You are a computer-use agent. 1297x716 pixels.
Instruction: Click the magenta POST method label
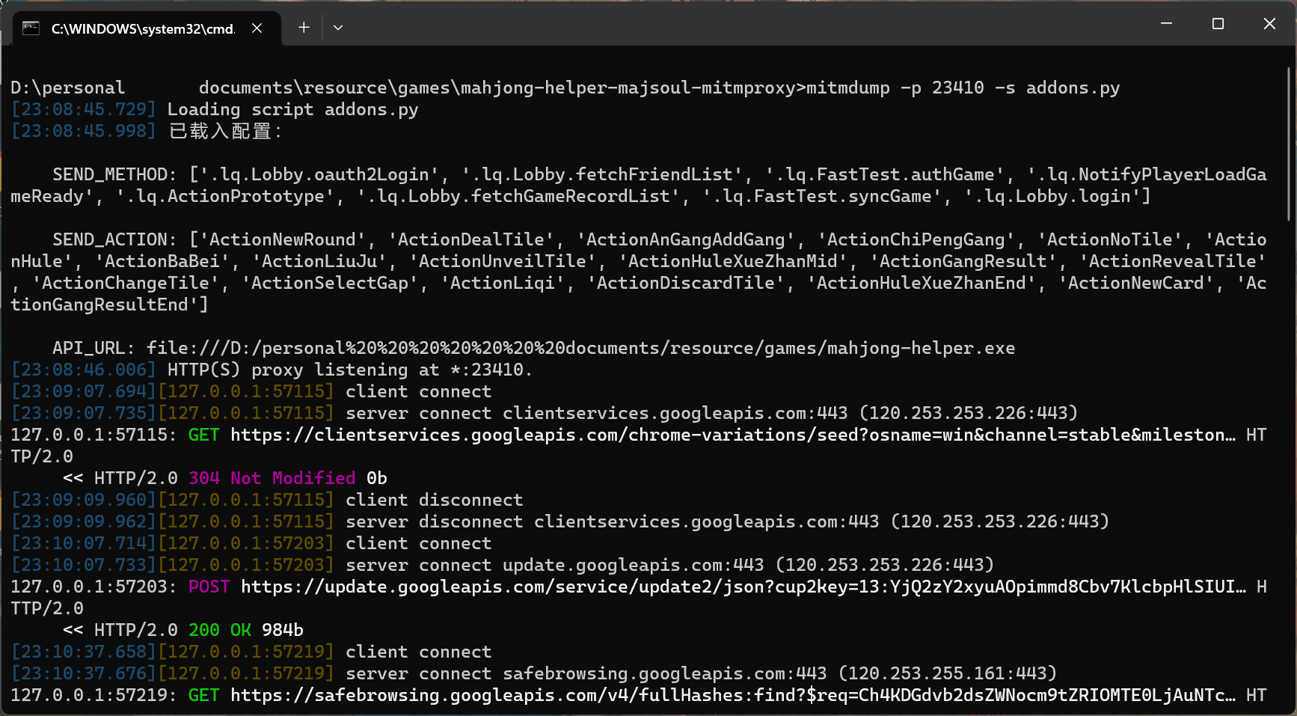click(209, 587)
